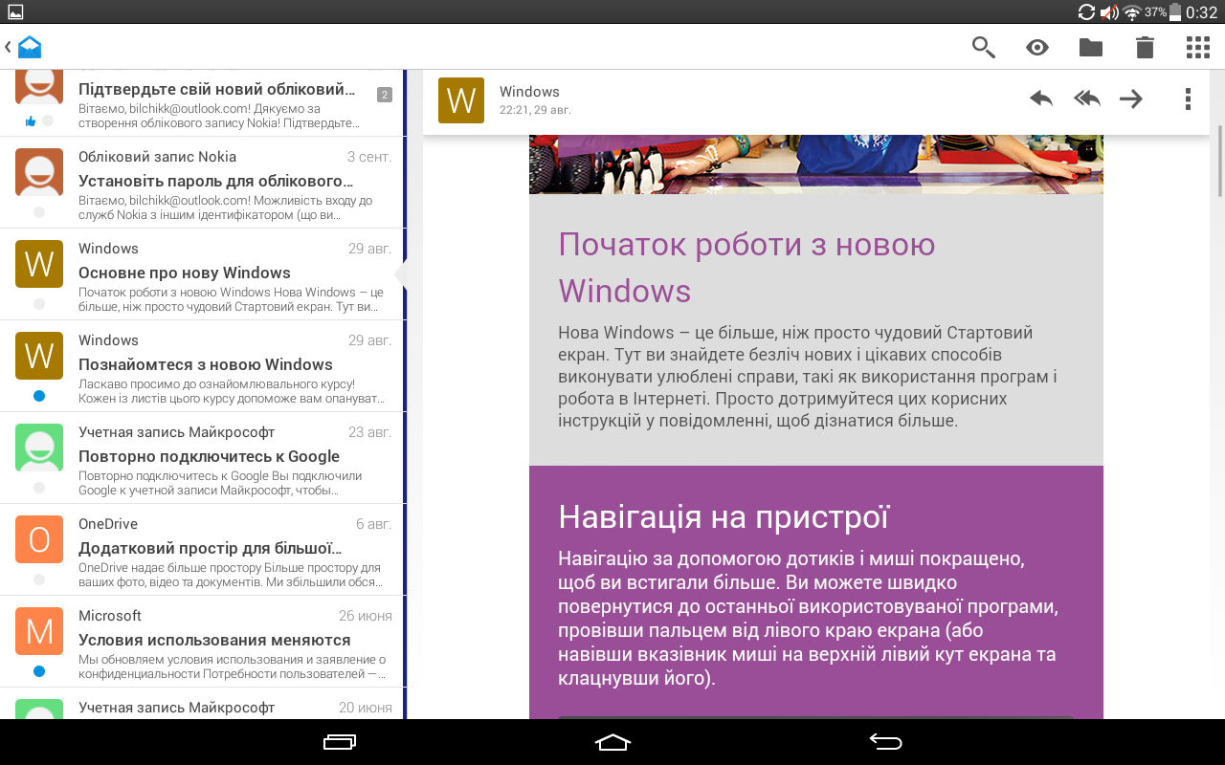
Task: Toggle the eye icon unread filter
Action: click(1037, 47)
